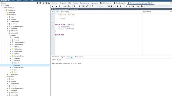This screenshot has height=96, width=172.
Task: Click the Open File folder icon
Action: (x=56, y=6)
